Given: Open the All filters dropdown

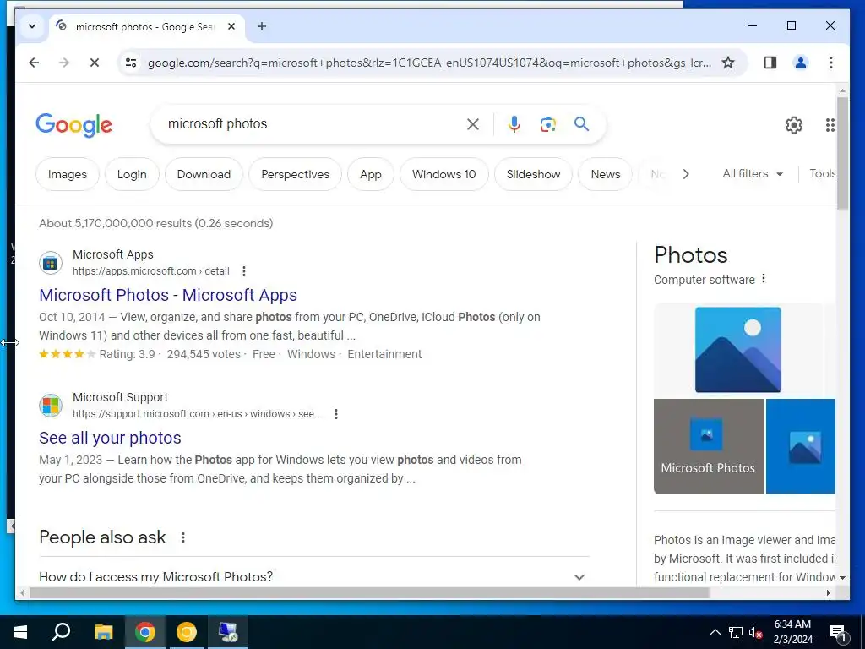Looking at the screenshot, I should (753, 174).
